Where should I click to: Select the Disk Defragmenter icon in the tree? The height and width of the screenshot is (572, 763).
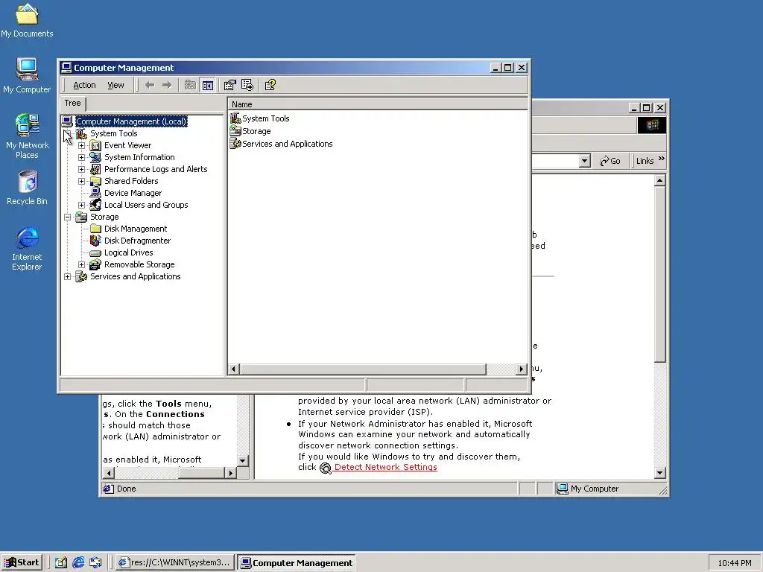(96, 241)
